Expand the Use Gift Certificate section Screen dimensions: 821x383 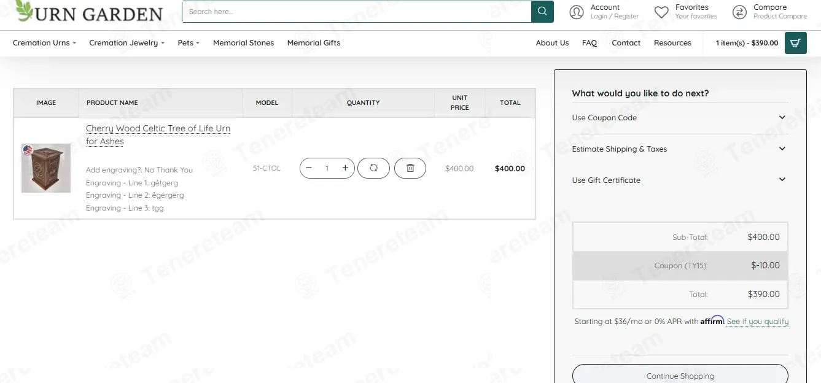coord(679,180)
